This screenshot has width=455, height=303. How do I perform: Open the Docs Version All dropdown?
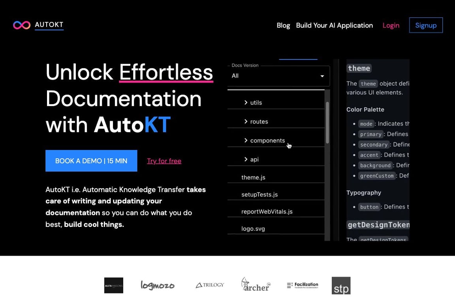pyautogui.click(x=278, y=76)
